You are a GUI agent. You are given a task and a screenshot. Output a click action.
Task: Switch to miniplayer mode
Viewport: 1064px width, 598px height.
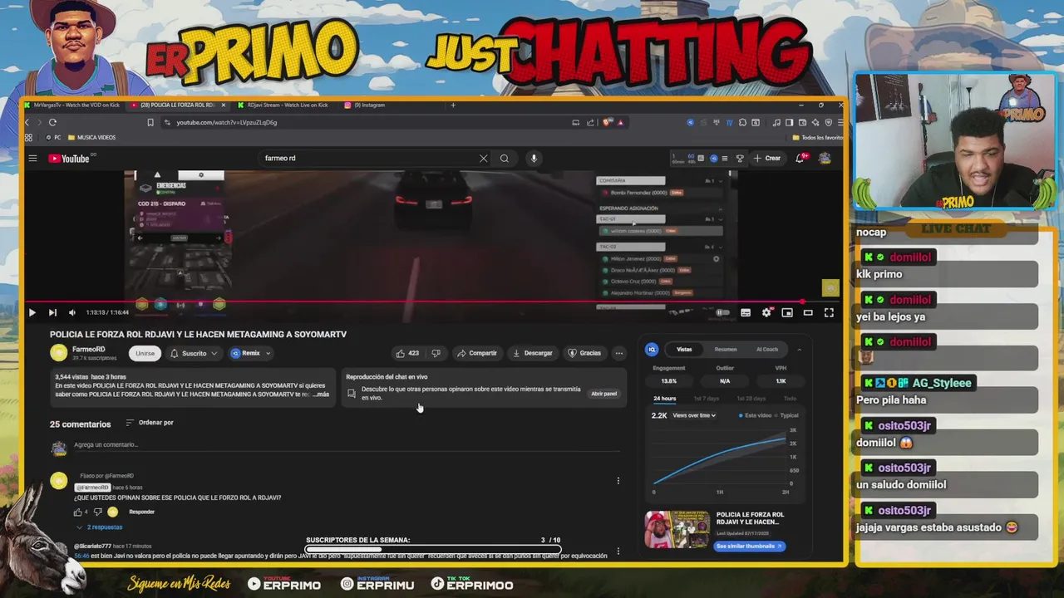pyautogui.click(x=787, y=312)
